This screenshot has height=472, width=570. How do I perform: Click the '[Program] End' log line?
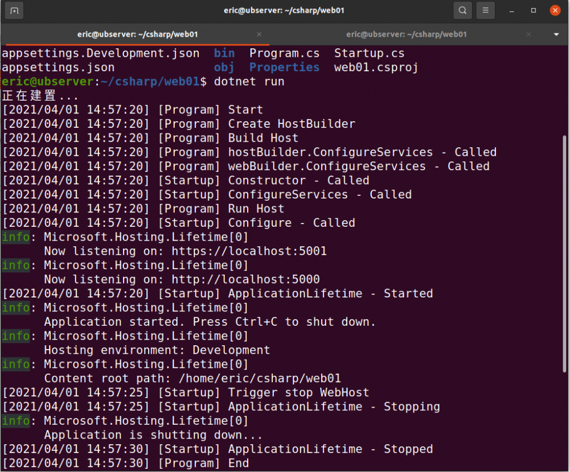click(x=125, y=464)
